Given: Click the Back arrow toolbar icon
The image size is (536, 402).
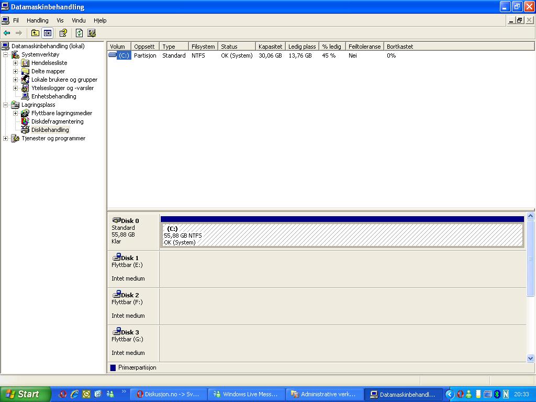Looking at the screenshot, I should pos(7,33).
